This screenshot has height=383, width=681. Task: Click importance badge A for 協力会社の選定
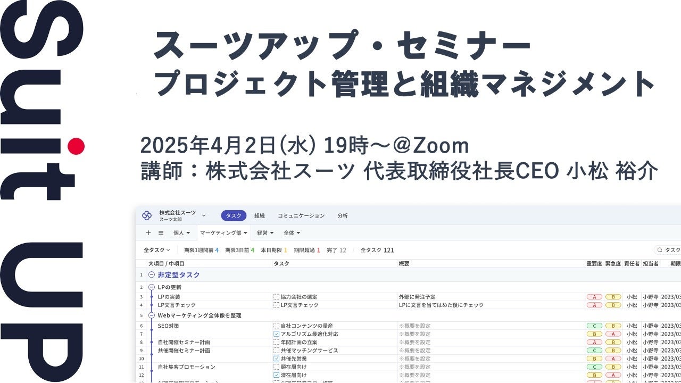[594, 297]
